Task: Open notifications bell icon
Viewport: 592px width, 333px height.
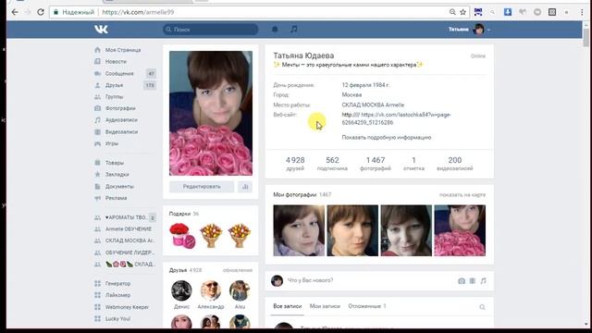Action: coord(275,29)
